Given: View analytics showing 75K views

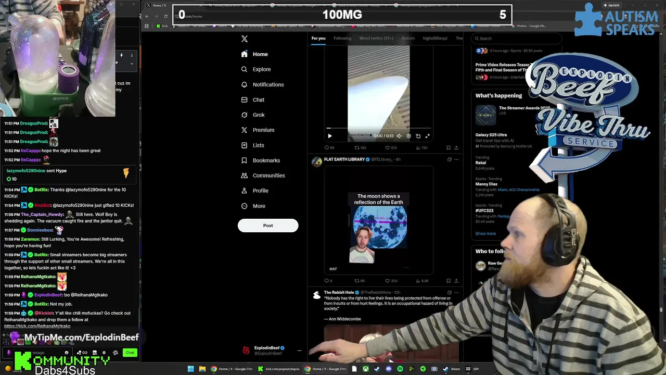Looking at the screenshot, I should click(x=421, y=148).
